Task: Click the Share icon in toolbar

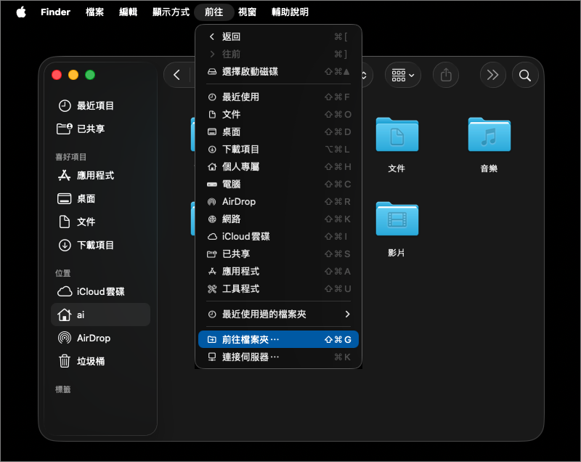Action: point(446,75)
